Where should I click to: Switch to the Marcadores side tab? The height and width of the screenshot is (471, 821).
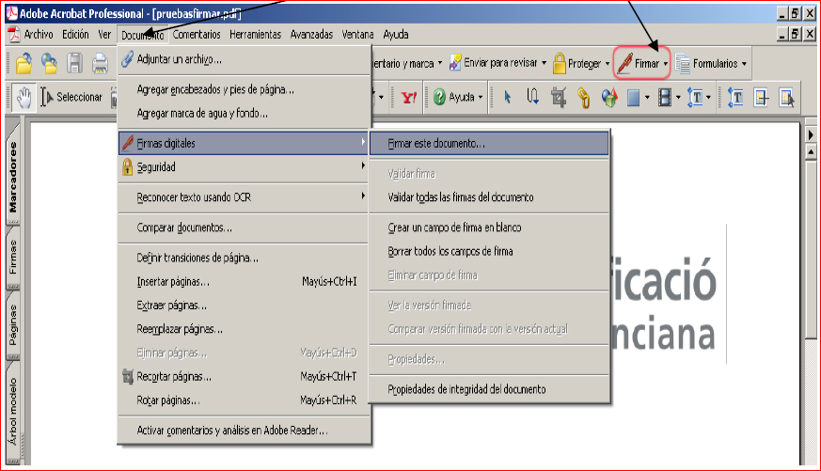[x=12, y=176]
